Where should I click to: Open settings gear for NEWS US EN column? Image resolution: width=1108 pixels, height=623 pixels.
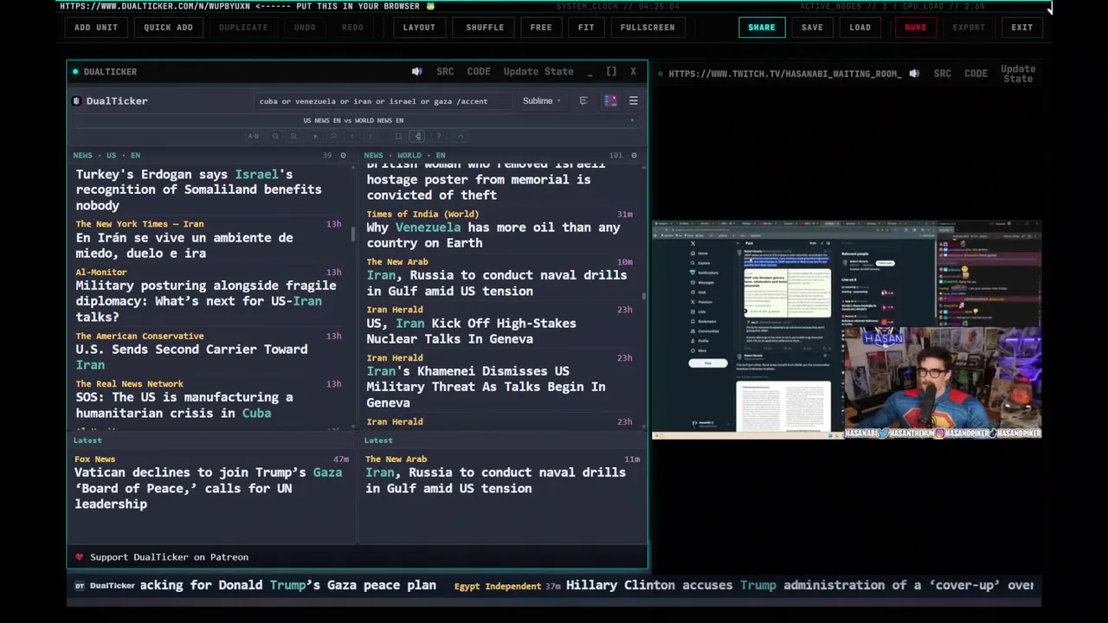click(x=343, y=156)
